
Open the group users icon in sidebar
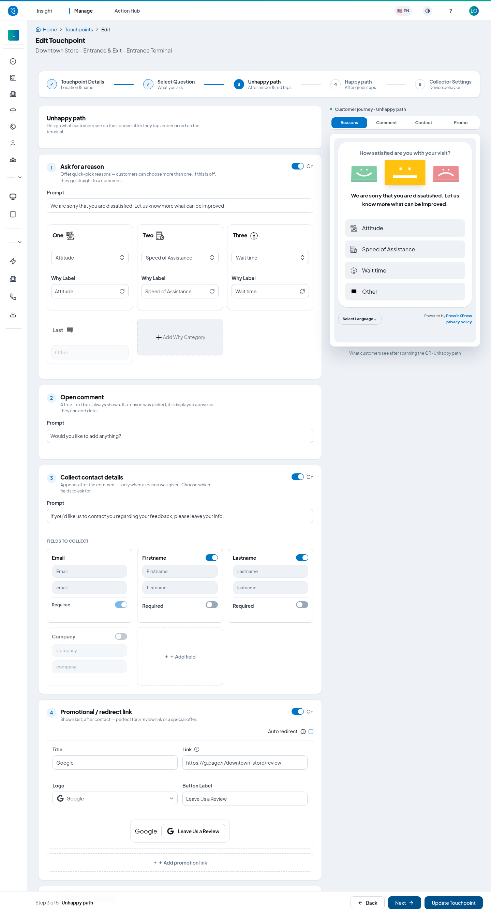(13, 160)
